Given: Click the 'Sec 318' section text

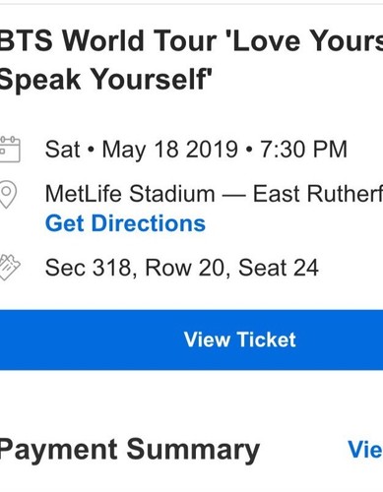Looking at the screenshot, I should 89,268.
